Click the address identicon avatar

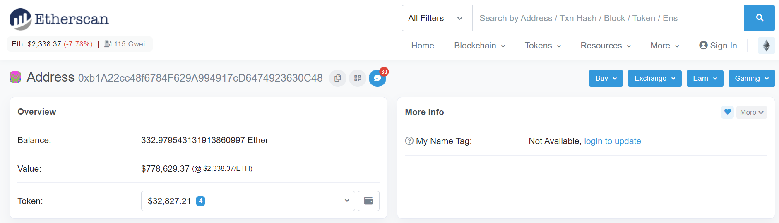point(15,77)
